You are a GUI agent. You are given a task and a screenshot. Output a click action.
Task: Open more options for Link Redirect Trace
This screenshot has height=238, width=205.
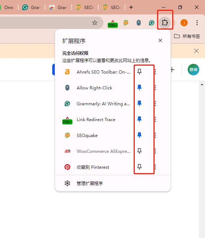155,119
